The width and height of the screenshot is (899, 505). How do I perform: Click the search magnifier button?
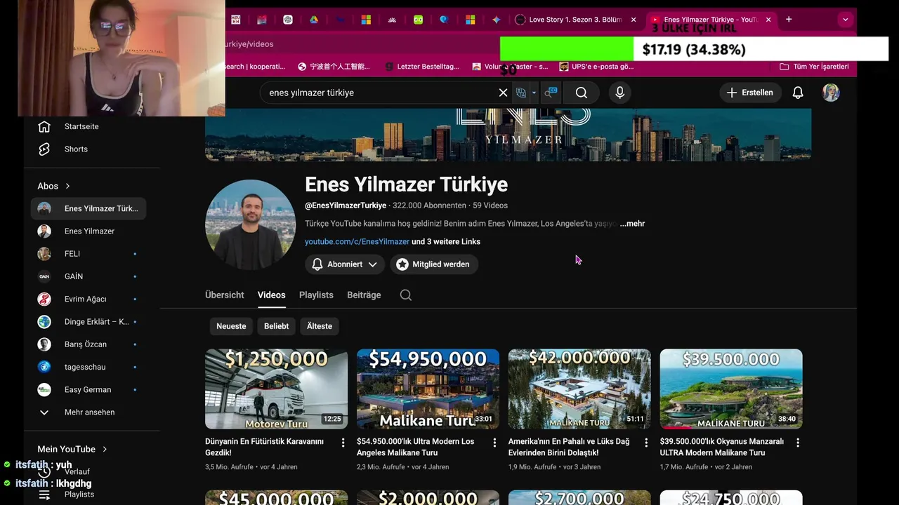pos(582,93)
